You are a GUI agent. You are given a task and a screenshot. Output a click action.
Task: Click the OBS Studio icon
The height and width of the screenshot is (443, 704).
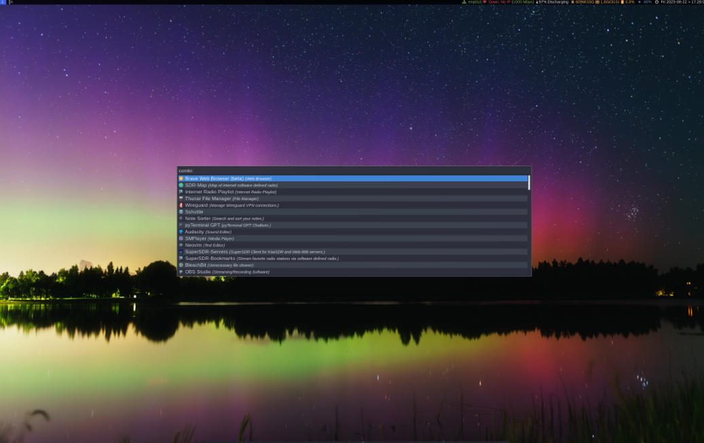(181, 271)
